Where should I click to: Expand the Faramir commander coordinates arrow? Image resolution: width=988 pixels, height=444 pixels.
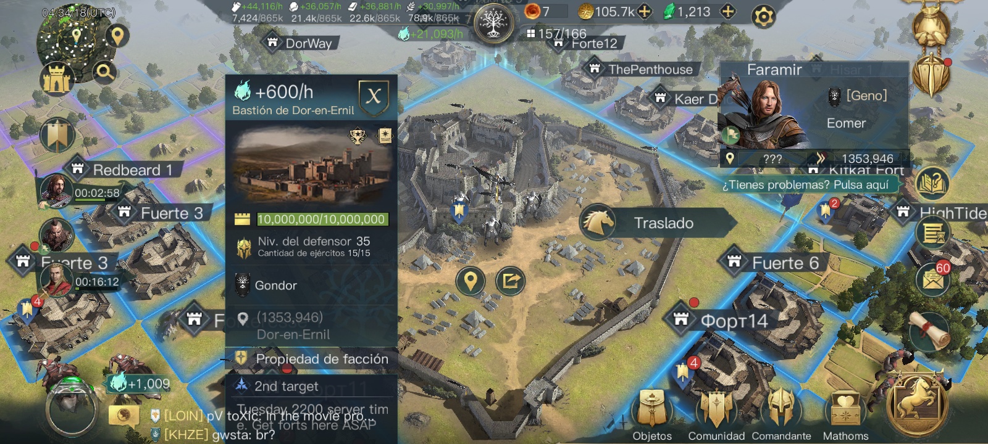820,158
